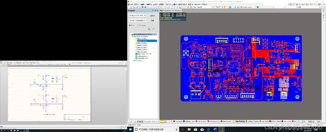Image resolution: width=326 pixels, height=132 pixels.
Task: Select the Top Layer tab
Action: point(178,121)
